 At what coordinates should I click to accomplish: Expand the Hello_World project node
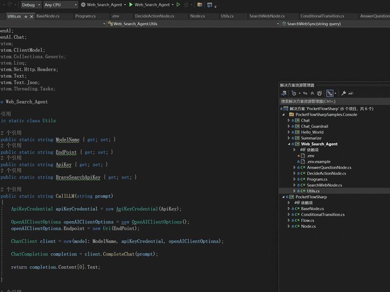click(x=289, y=132)
